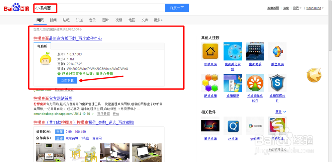Open the 酷点桌面 hexagon icon

click(x=210, y=83)
